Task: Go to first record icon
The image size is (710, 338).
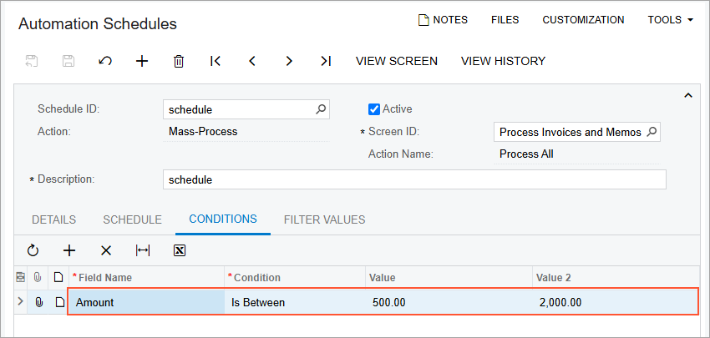Action: click(x=216, y=61)
